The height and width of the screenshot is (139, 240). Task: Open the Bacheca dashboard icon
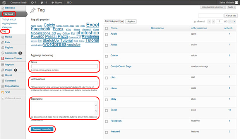point(3,8)
